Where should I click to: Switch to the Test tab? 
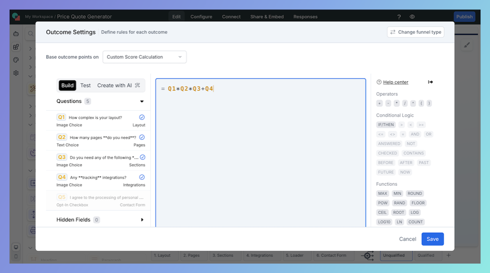click(85, 85)
